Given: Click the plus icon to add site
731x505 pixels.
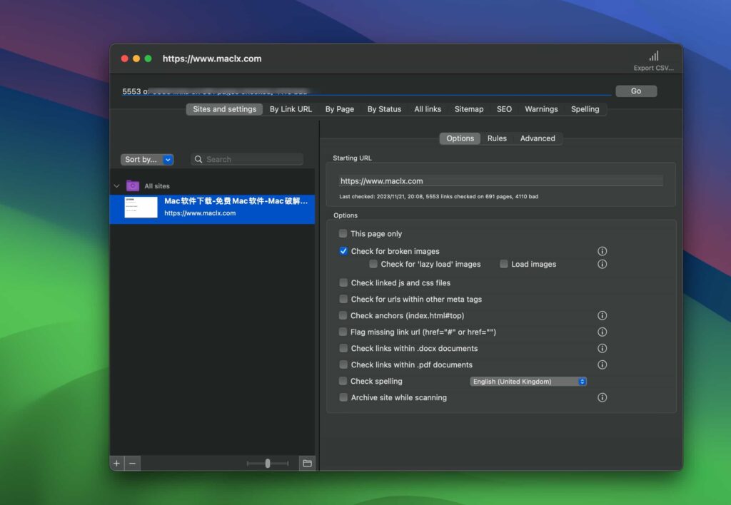Looking at the screenshot, I should click(x=116, y=464).
